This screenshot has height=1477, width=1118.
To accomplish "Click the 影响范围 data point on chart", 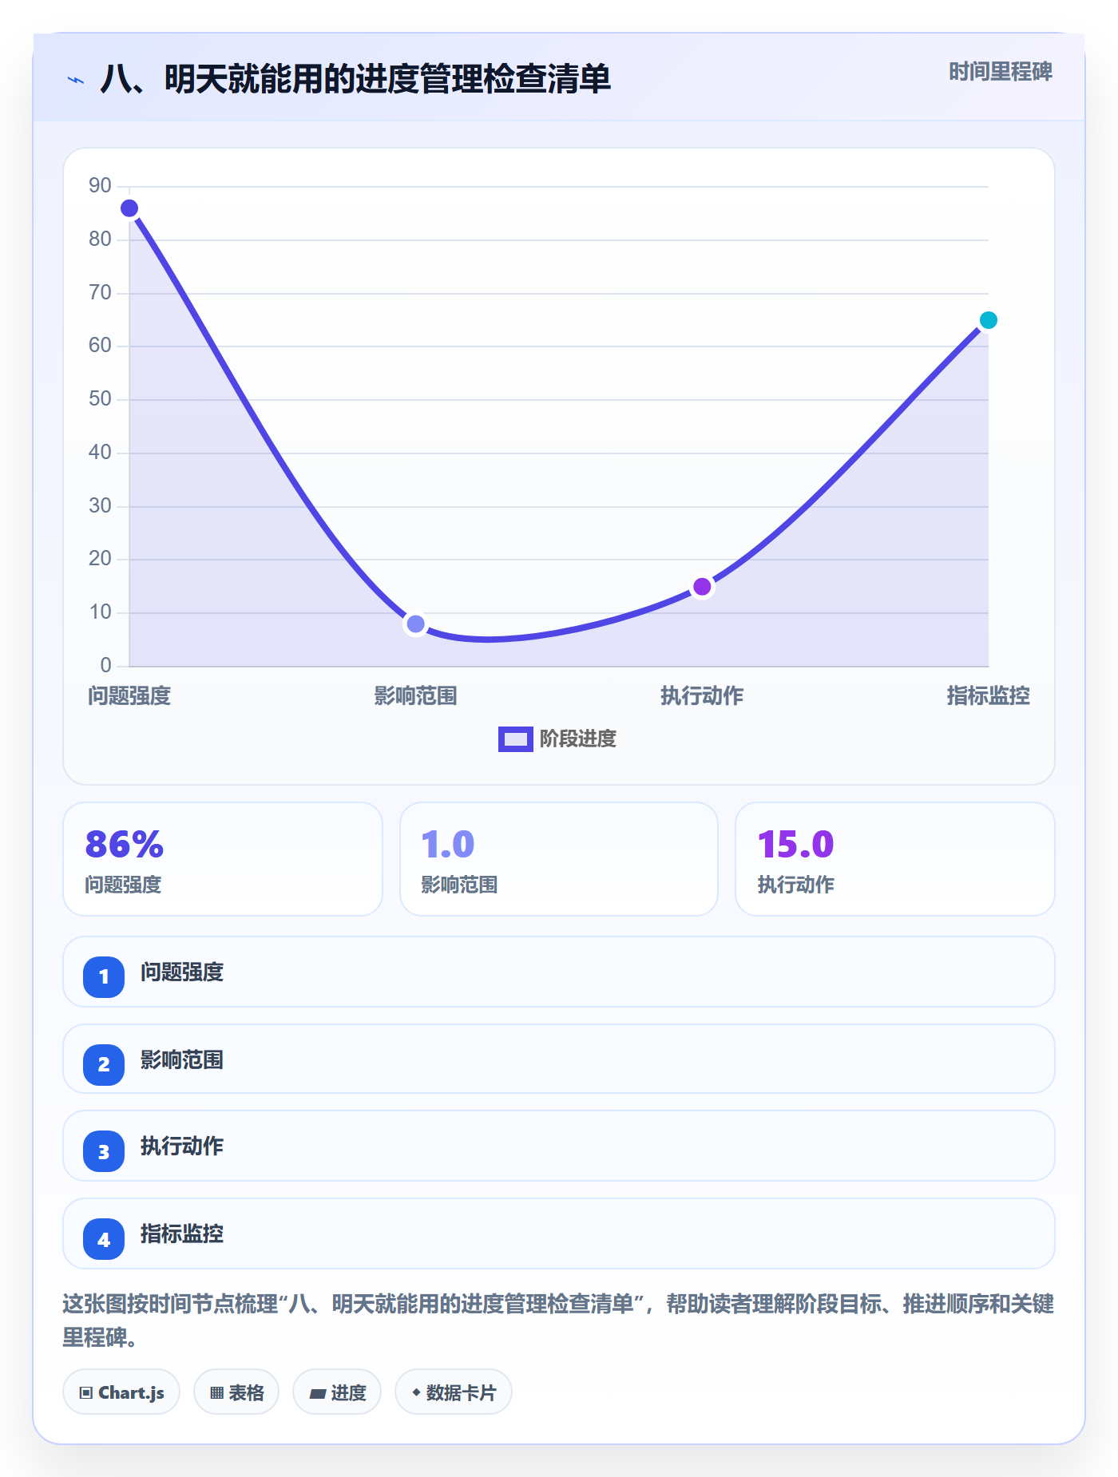I will (x=415, y=624).
